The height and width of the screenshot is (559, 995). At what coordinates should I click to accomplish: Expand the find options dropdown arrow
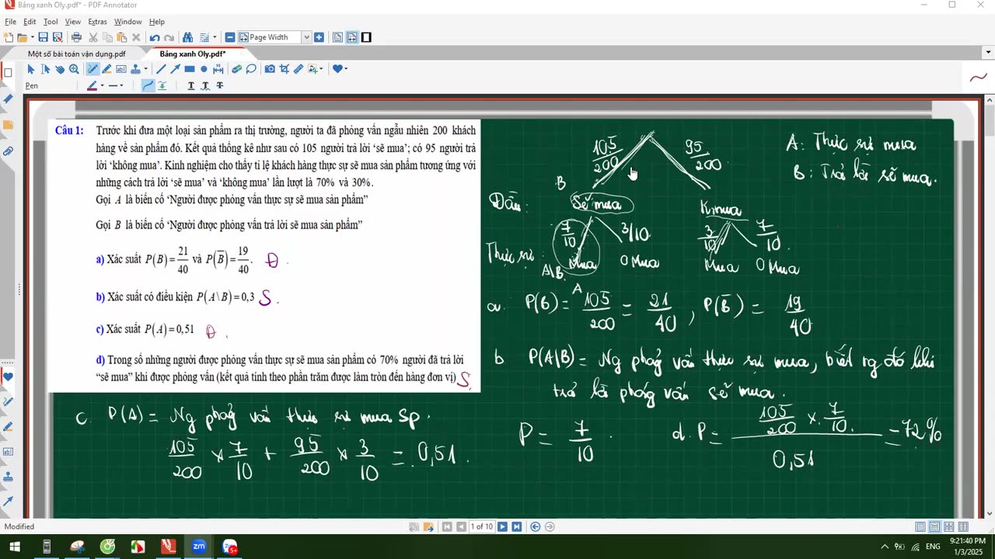tap(215, 37)
